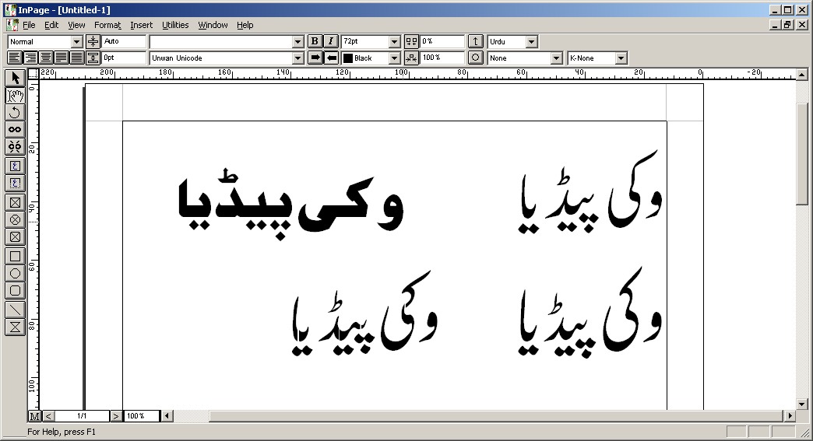Click the vertical scrollbar down arrow

[x=801, y=404]
